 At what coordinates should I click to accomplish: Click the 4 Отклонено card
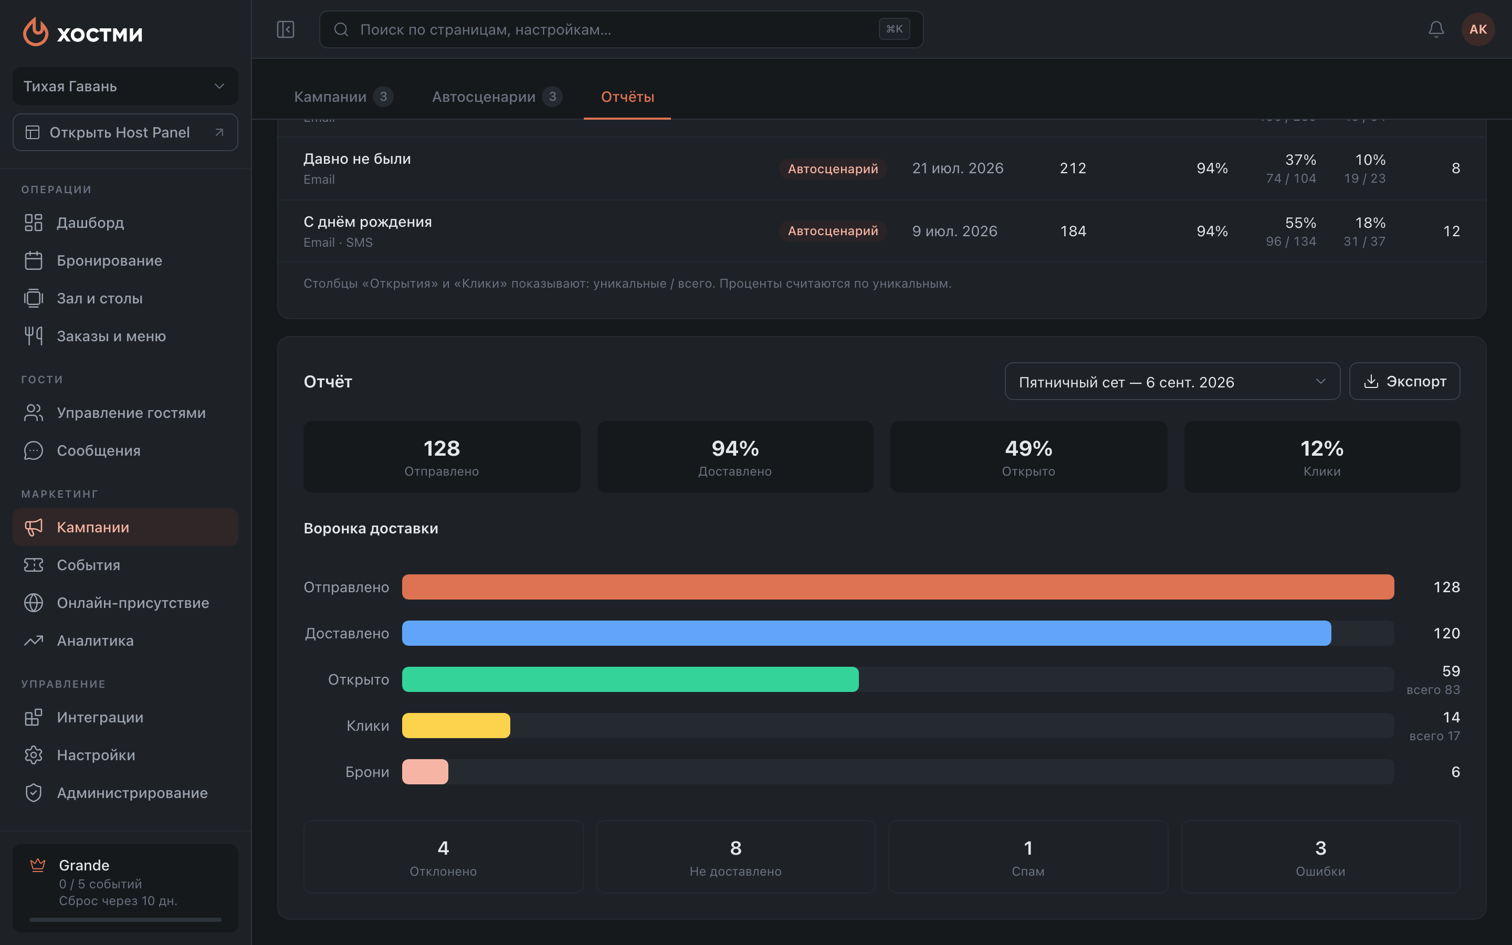[443, 857]
